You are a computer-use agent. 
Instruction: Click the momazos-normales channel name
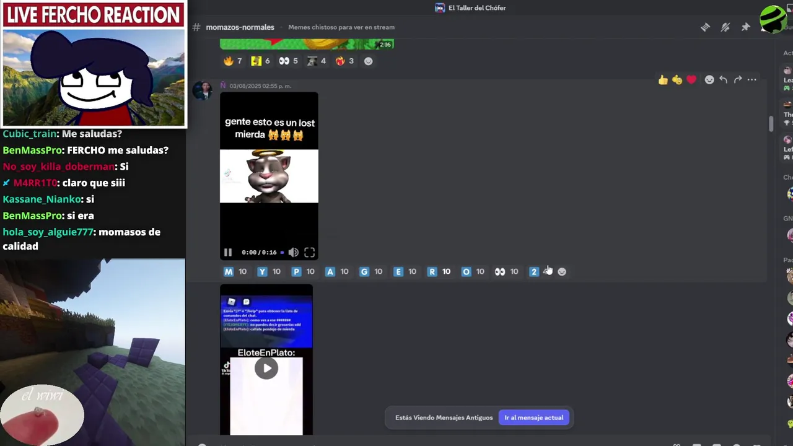tap(240, 27)
